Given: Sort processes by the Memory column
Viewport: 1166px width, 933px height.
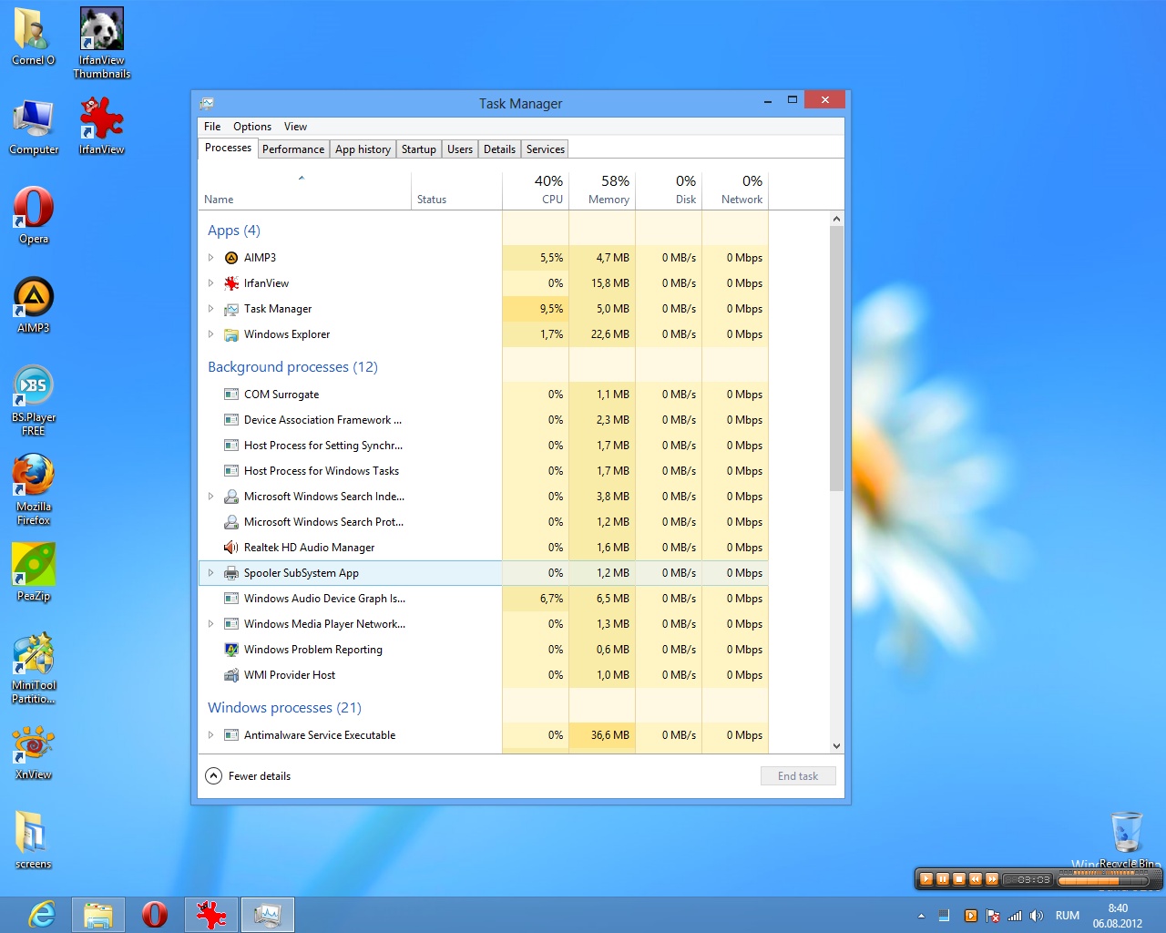Looking at the screenshot, I should tap(602, 190).
